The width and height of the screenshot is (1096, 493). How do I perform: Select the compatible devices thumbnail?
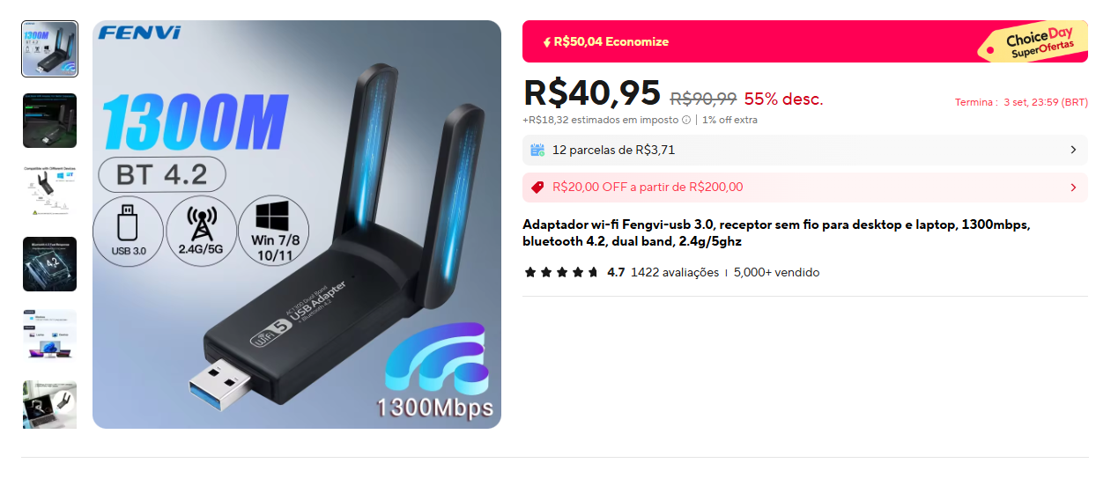point(49,192)
